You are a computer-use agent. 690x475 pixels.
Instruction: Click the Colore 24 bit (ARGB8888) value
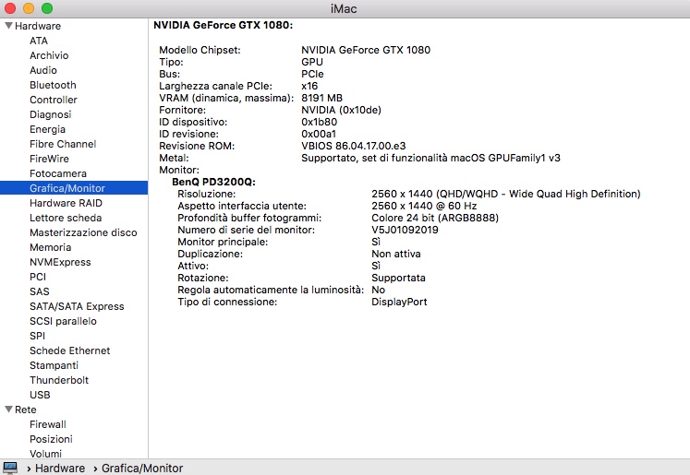[435, 218]
